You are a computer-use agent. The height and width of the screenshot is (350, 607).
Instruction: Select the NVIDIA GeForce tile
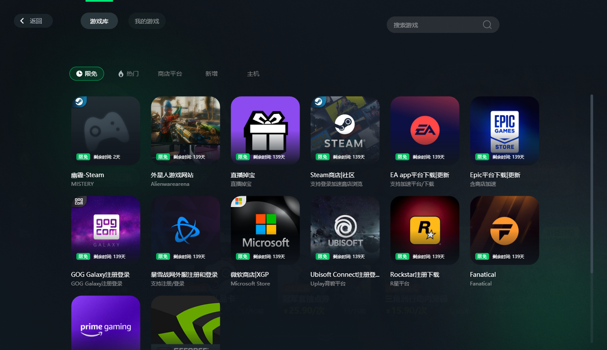point(186,323)
